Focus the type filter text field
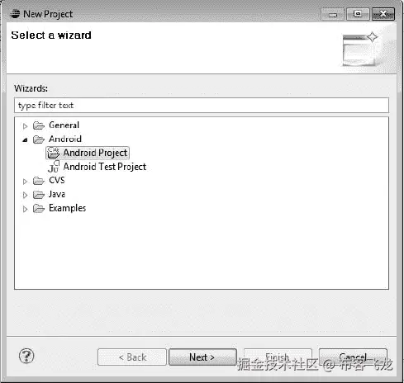Screen dimensions: 404x383 pos(202,105)
